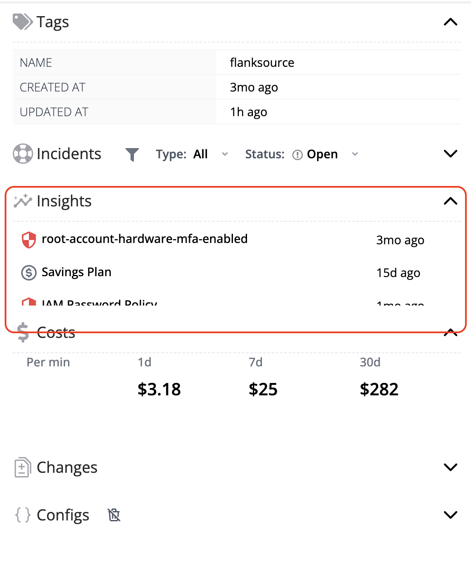The width and height of the screenshot is (471, 583).
Task: Collapse the Tags section
Action: pyautogui.click(x=451, y=22)
